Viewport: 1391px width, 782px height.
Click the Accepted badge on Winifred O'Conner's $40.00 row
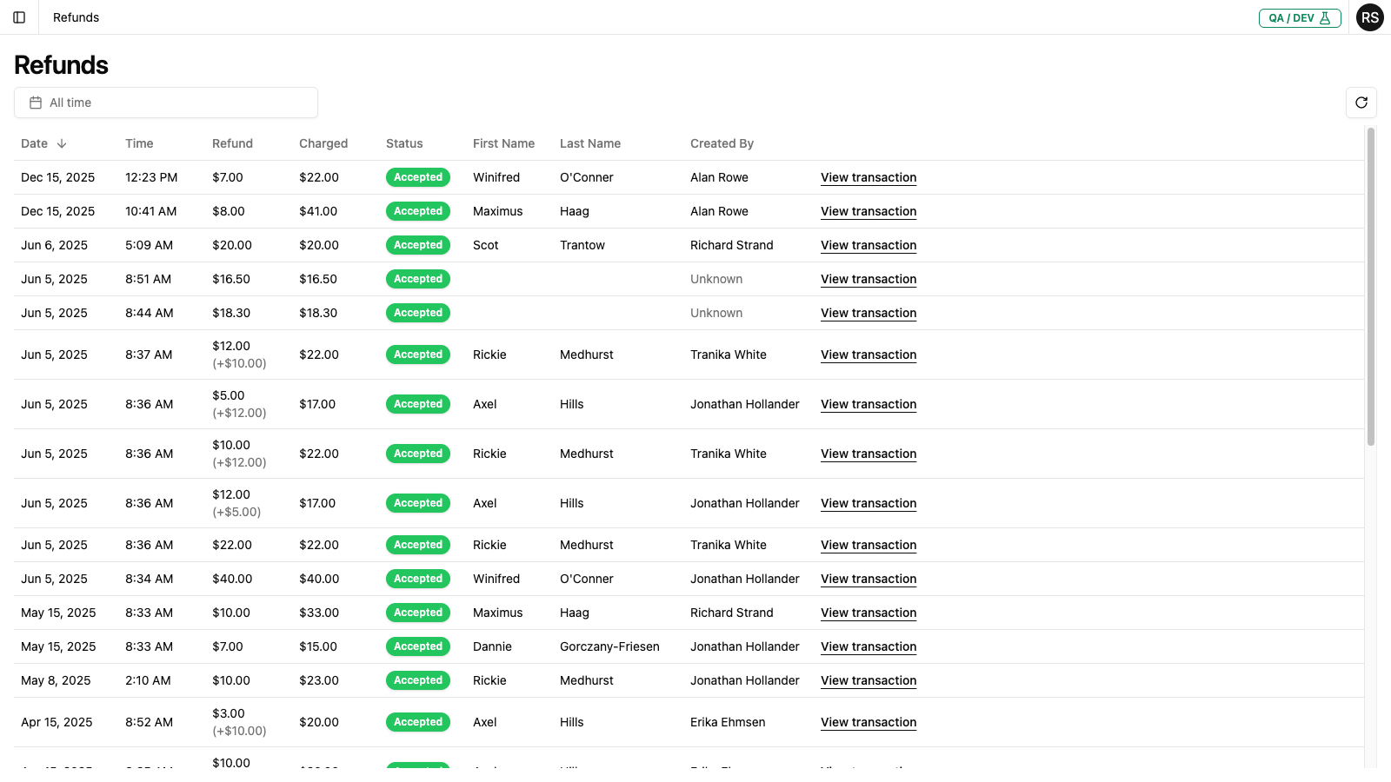point(418,579)
